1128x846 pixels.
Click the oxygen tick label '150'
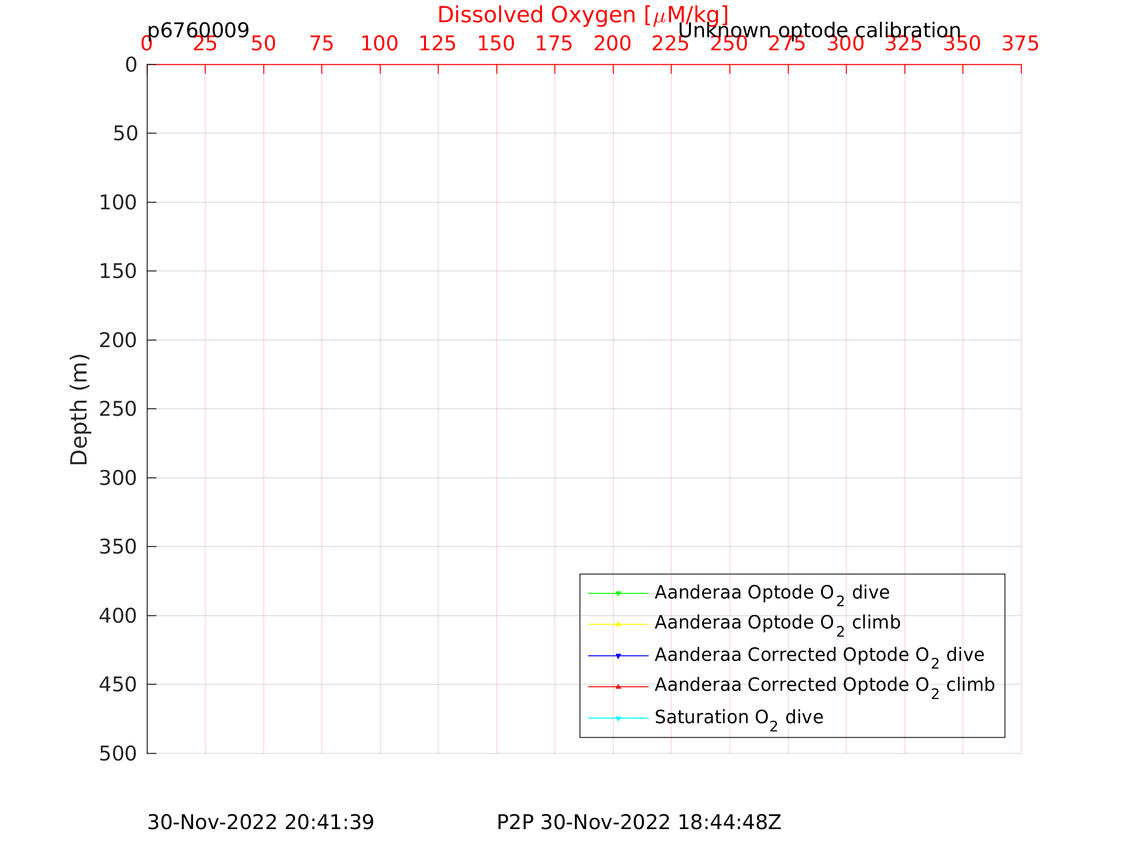(x=496, y=44)
